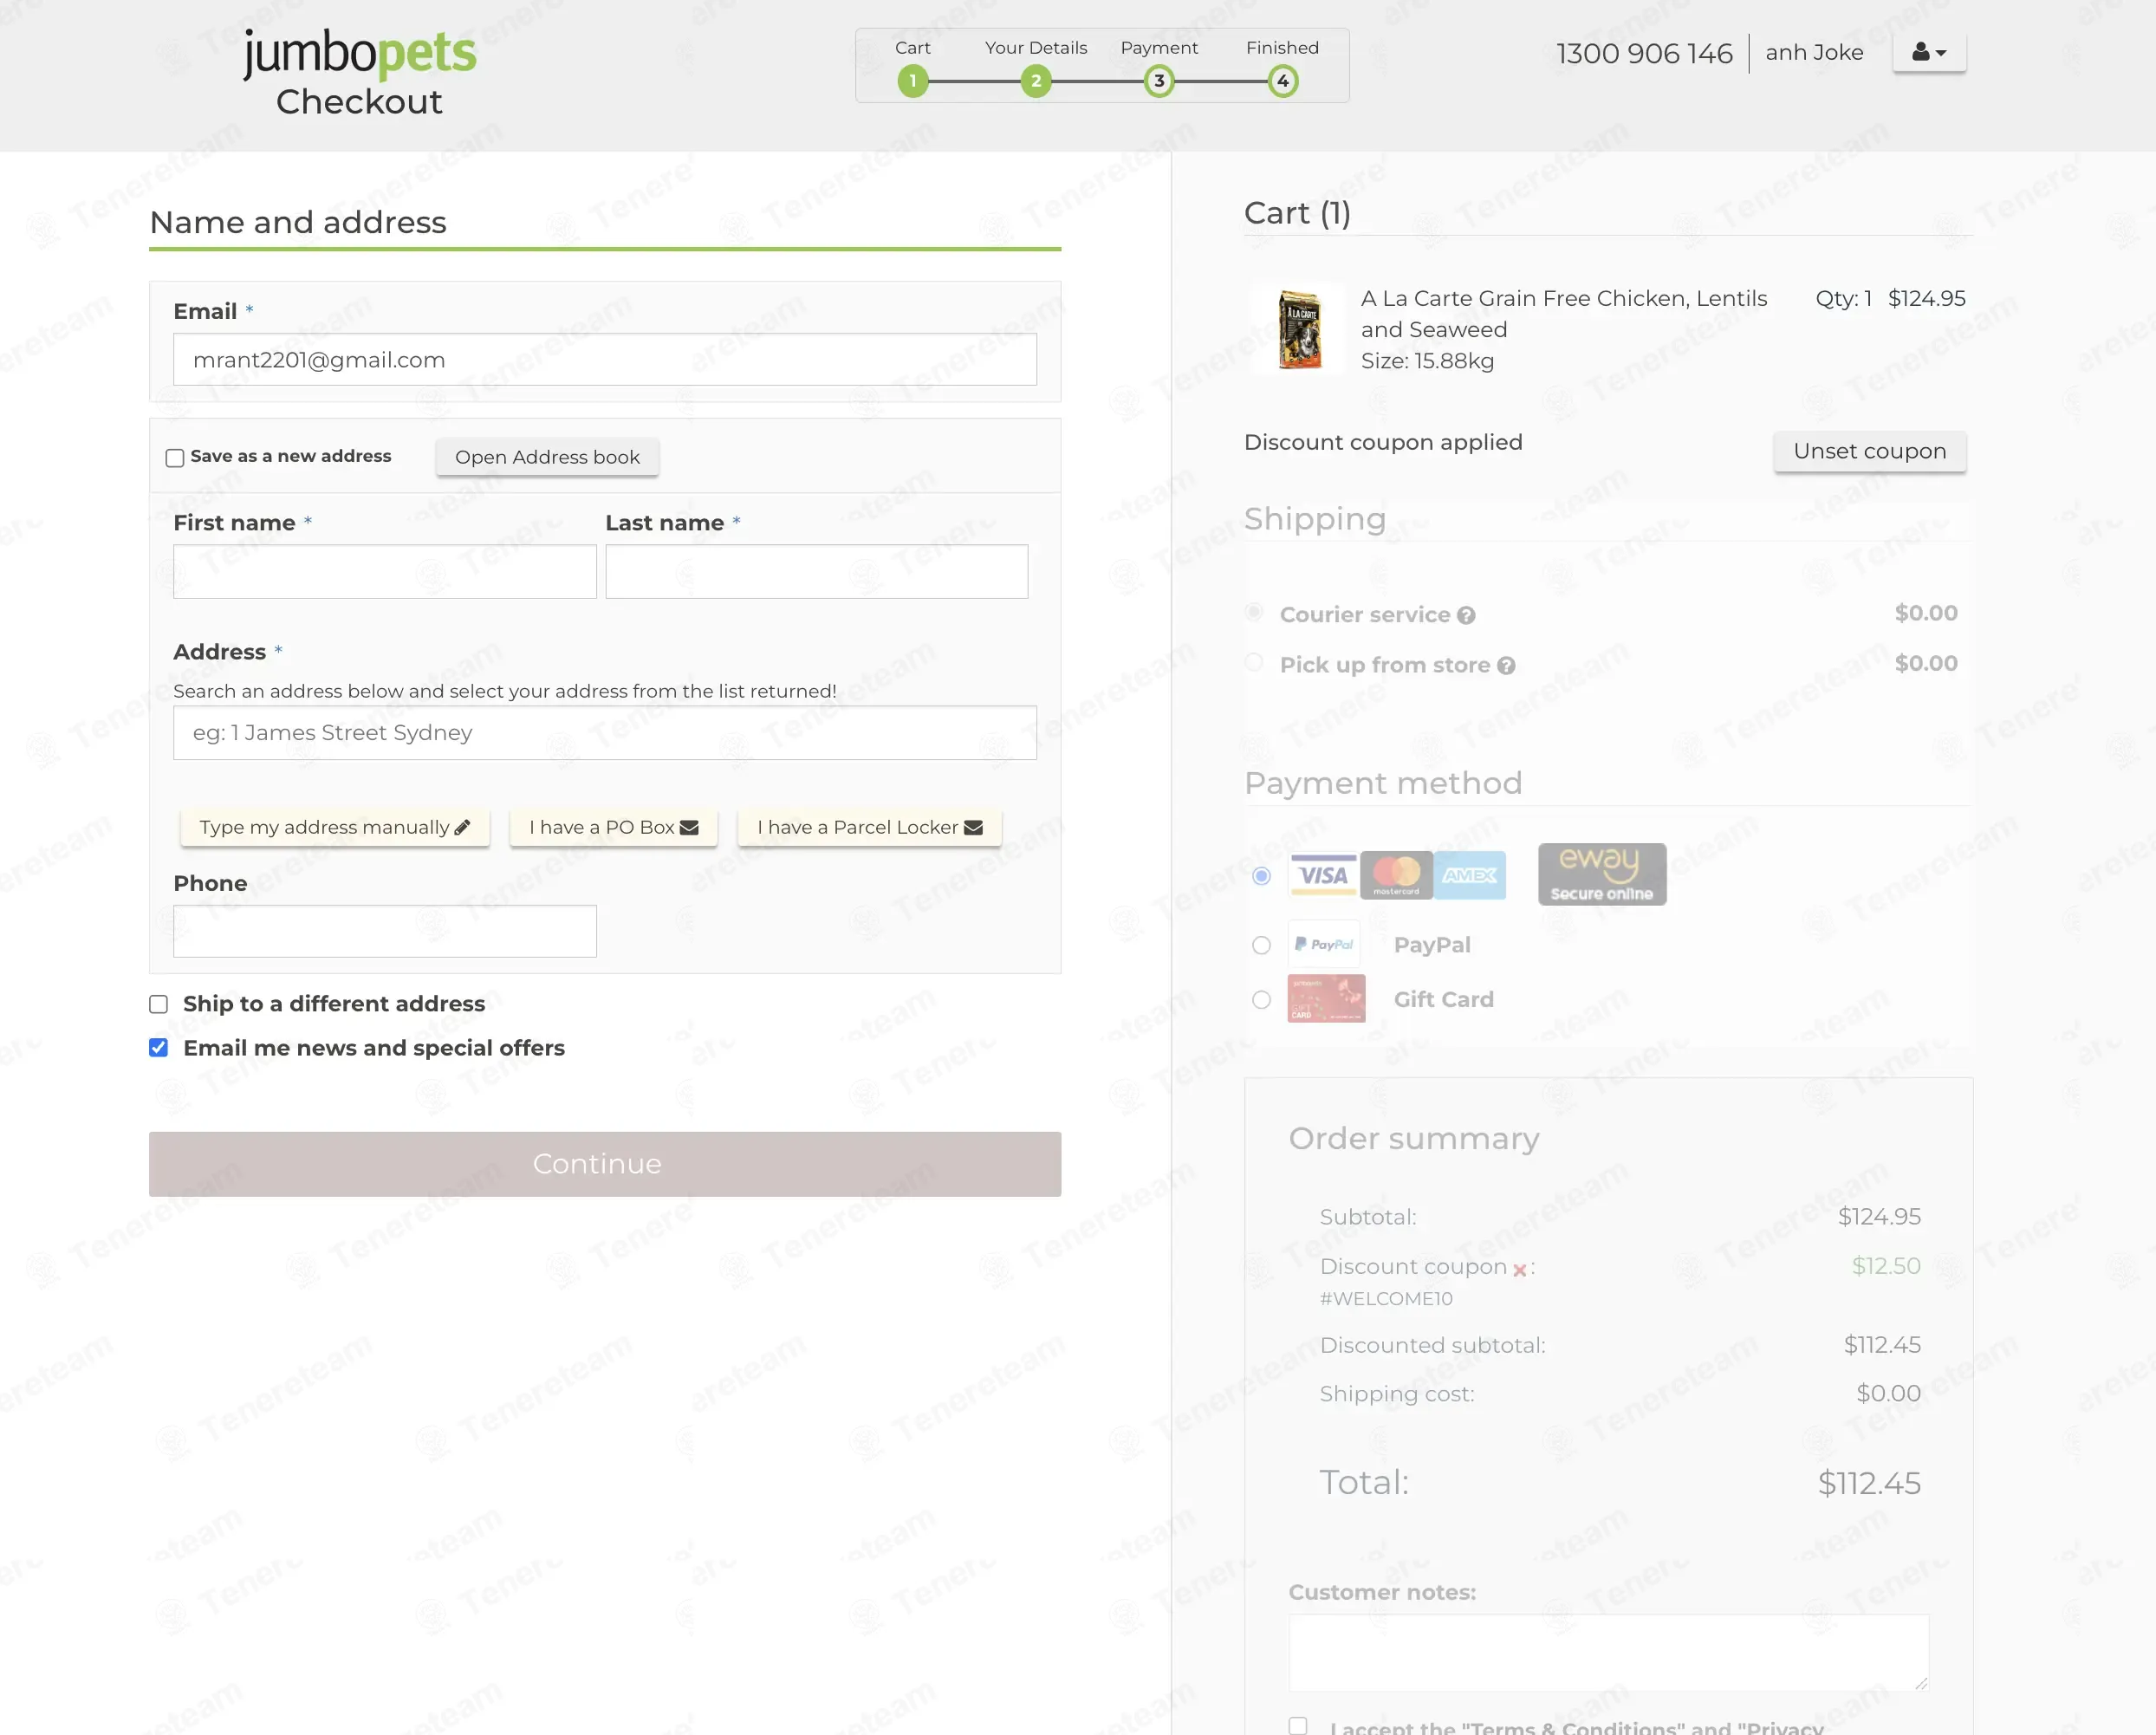The width and height of the screenshot is (2156, 1735).
Task: Click the $12.50 discount amount
Action: [x=1886, y=1266]
